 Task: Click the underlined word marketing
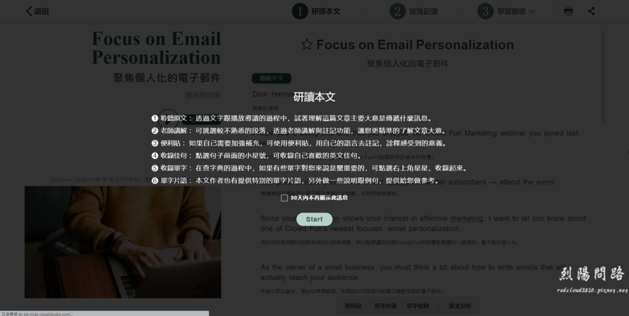[x=467, y=218]
